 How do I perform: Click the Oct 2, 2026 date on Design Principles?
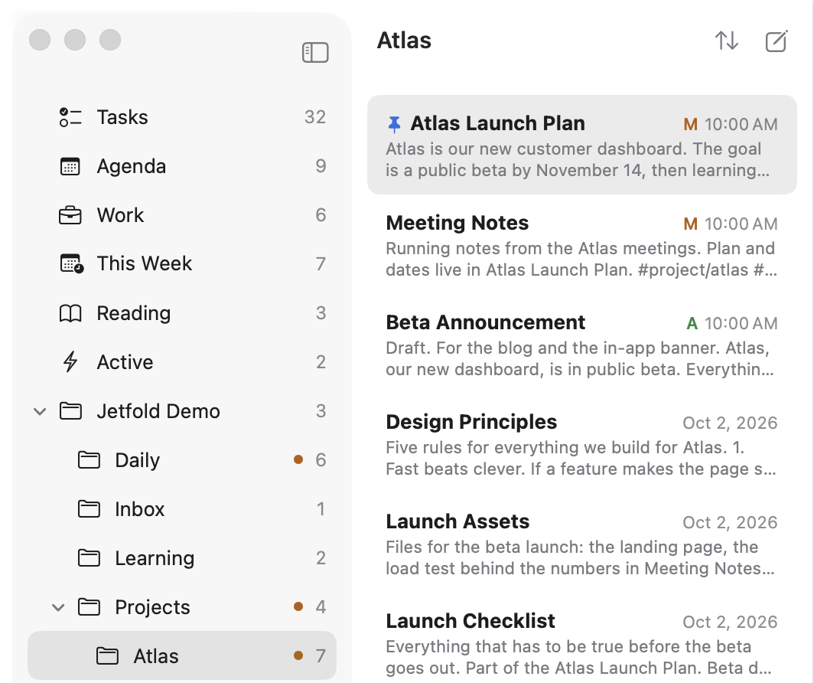click(730, 423)
